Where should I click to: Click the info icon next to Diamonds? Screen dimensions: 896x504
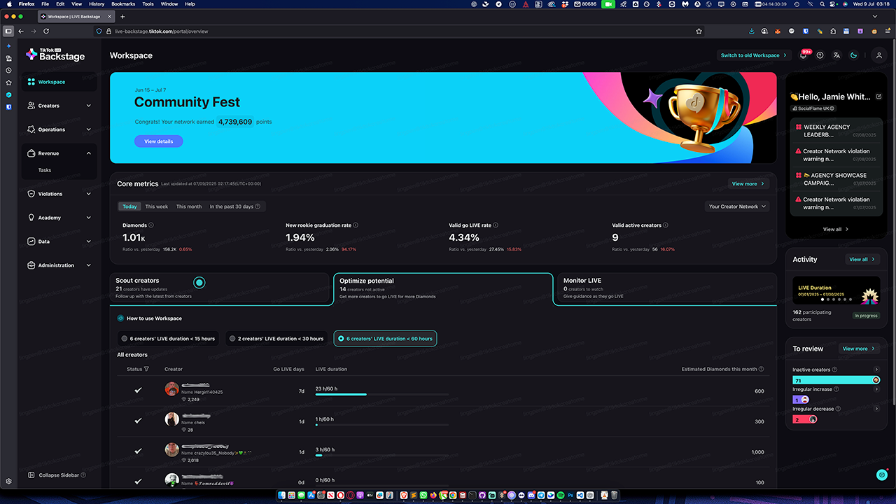click(x=151, y=225)
